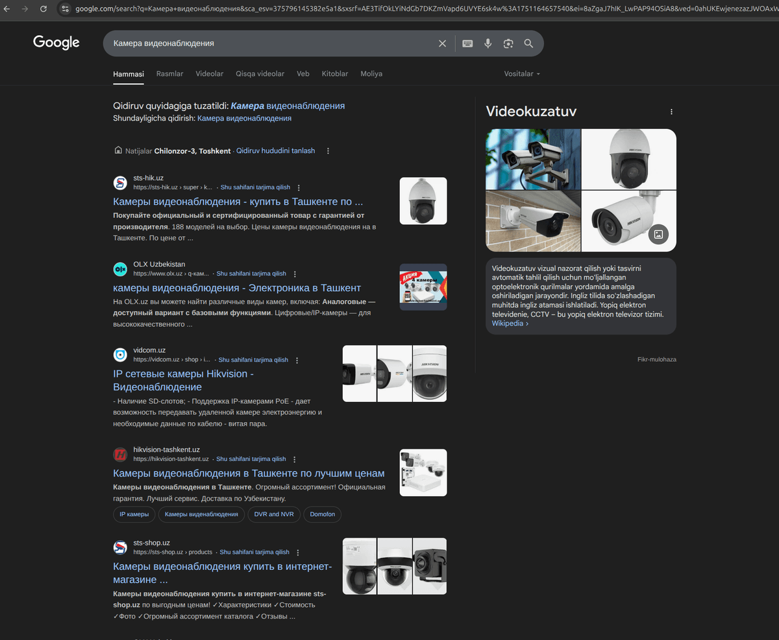Open location options menu beside Toshkent
Image resolution: width=779 pixels, height=640 pixels.
[x=328, y=151]
